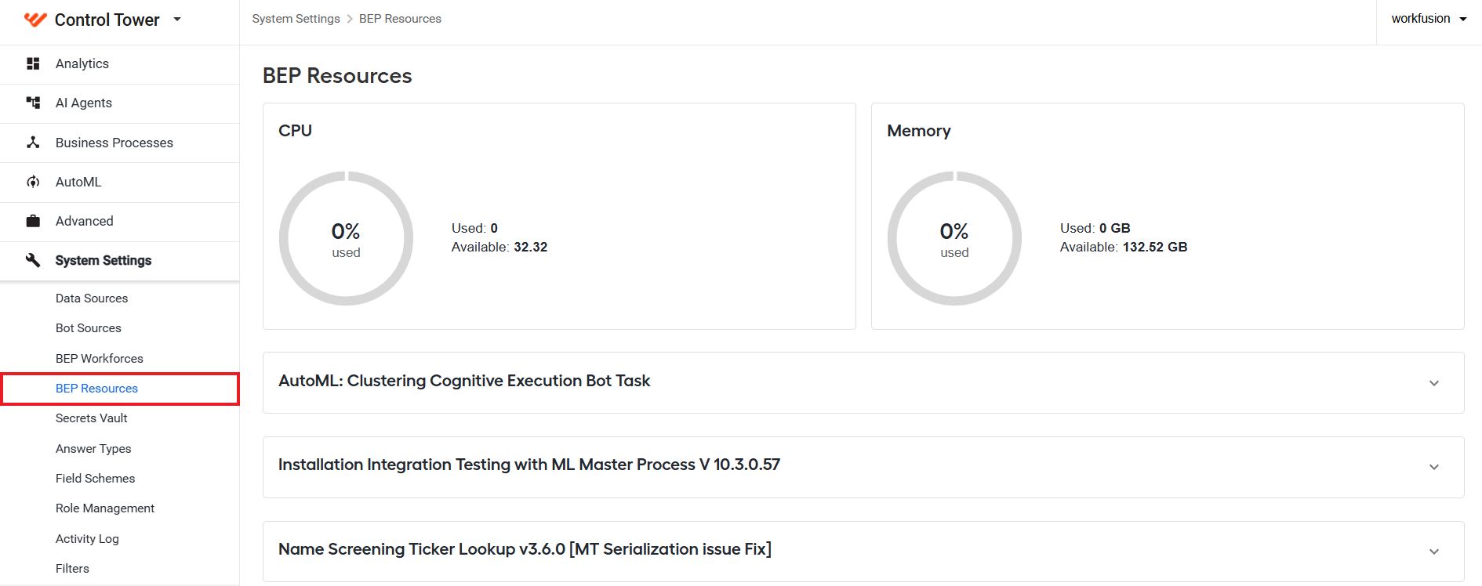Go to Field Schemes

[95, 479]
